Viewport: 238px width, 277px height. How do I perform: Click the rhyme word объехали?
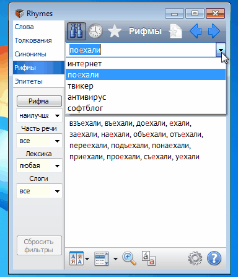(x=149, y=134)
